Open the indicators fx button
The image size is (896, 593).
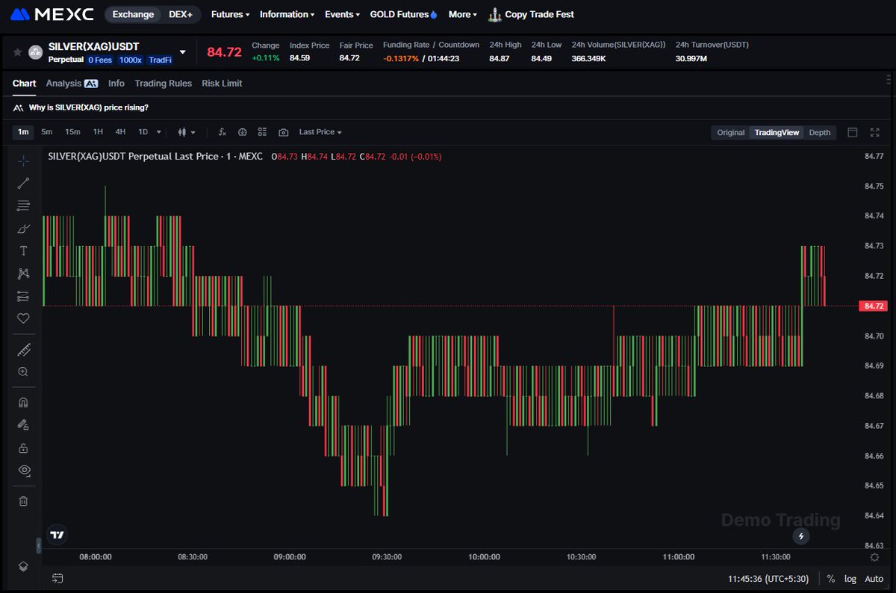click(223, 132)
